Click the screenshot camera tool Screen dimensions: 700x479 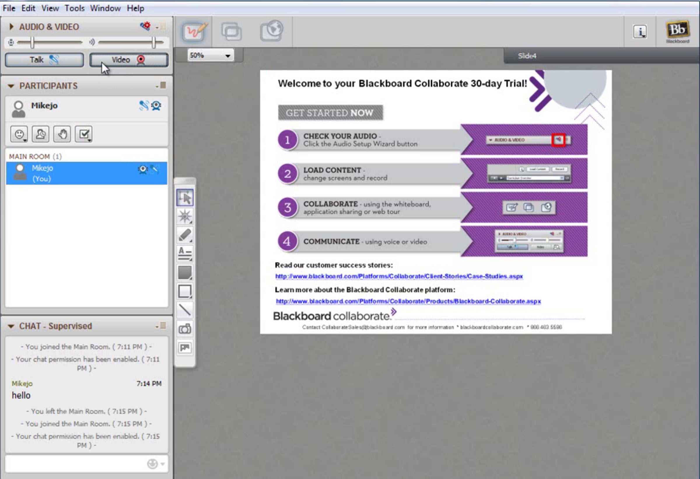click(185, 329)
